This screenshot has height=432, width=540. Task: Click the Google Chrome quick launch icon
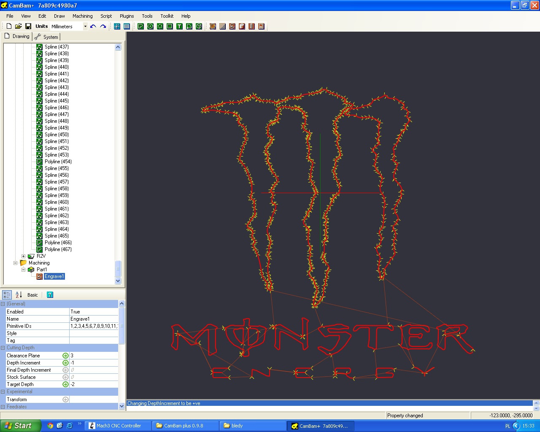click(50, 426)
